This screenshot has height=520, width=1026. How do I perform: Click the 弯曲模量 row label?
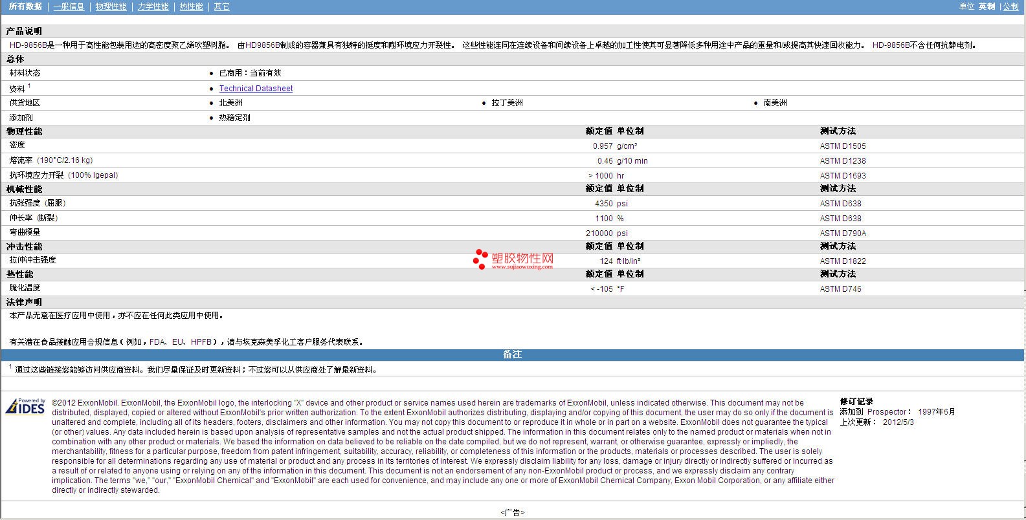pyautogui.click(x=25, y=232)
